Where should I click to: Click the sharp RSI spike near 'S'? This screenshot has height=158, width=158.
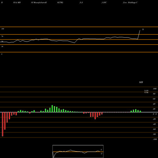(139, 35)
